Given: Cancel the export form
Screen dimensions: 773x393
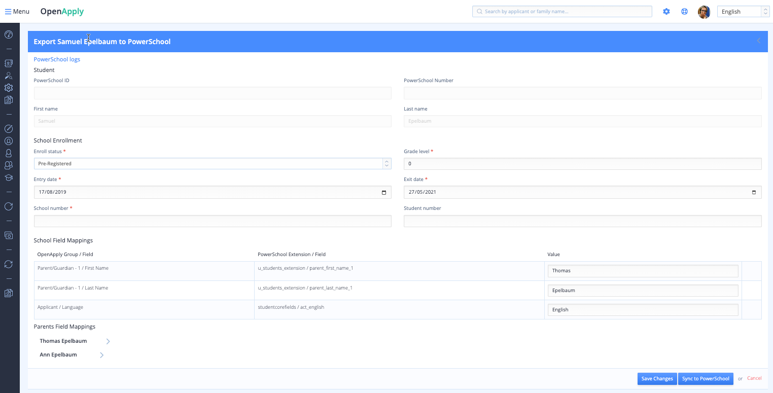Looking at the screenshot, I should [754, 378].
